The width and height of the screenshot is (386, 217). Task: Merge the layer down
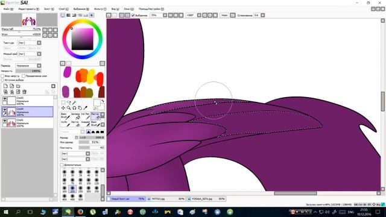tap(12, 92)
